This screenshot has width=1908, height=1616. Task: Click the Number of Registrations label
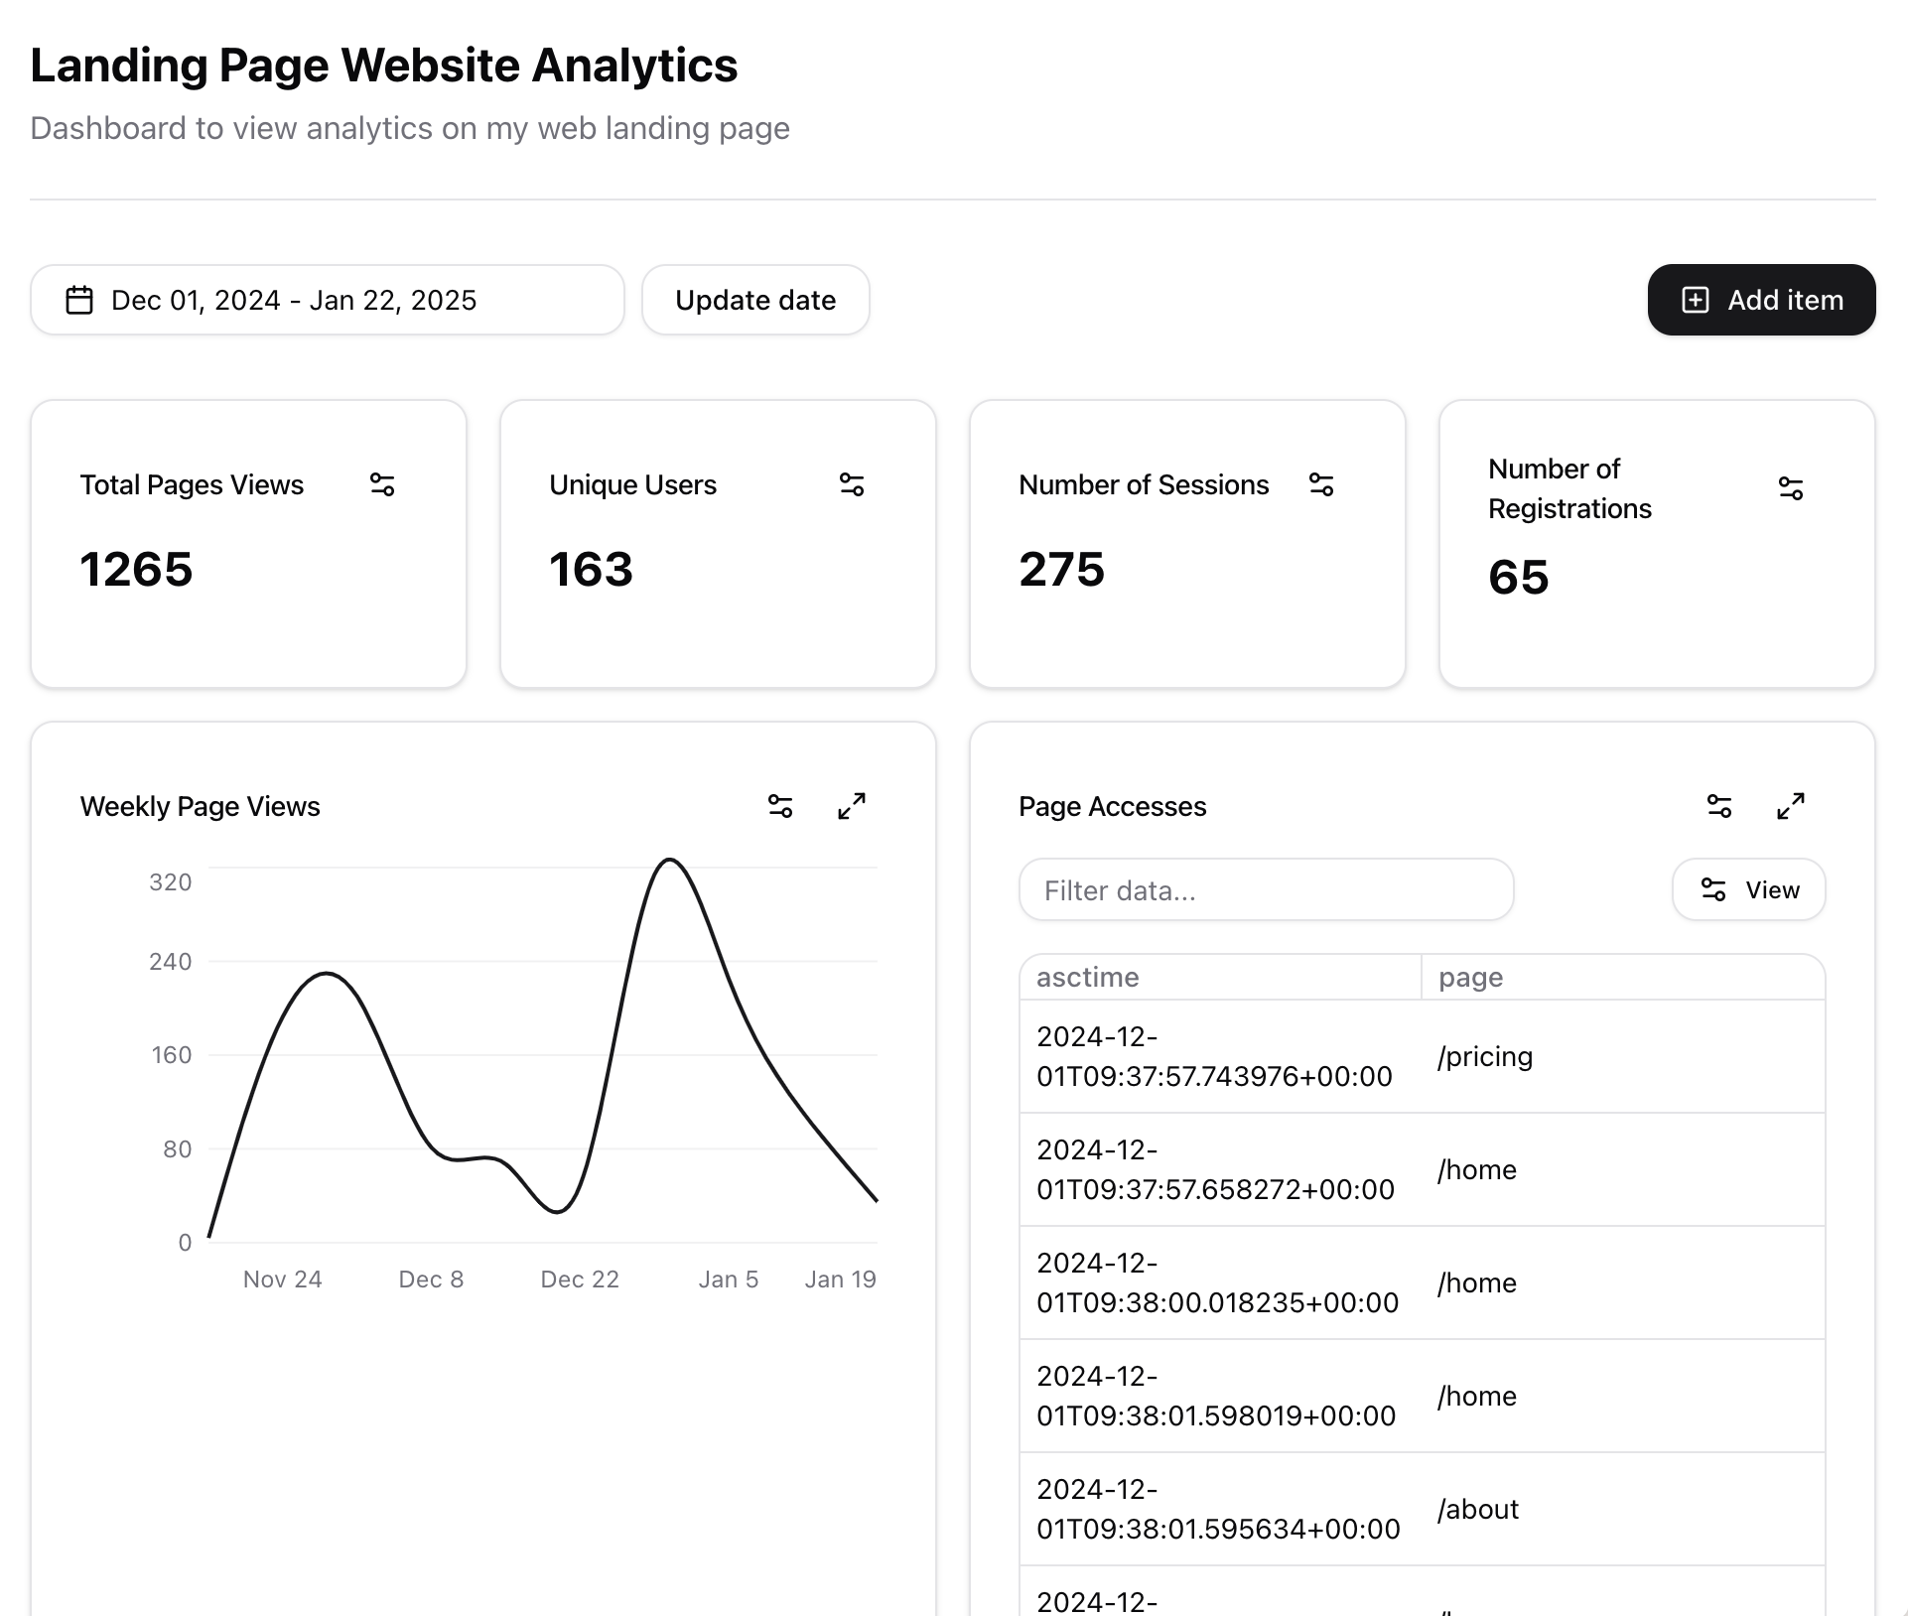[x=1569, y=488]
